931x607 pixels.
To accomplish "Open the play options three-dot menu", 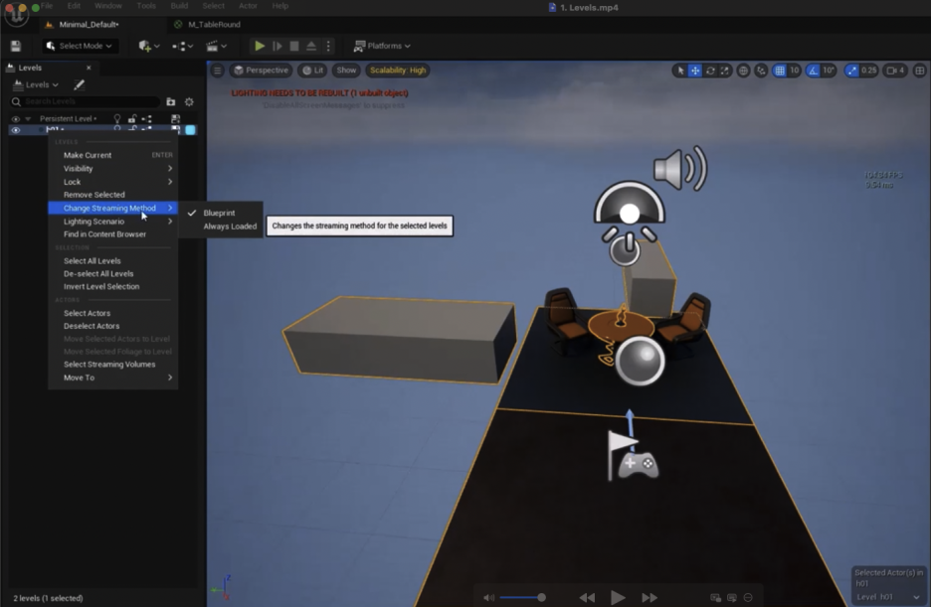I will tap(328, 46).
